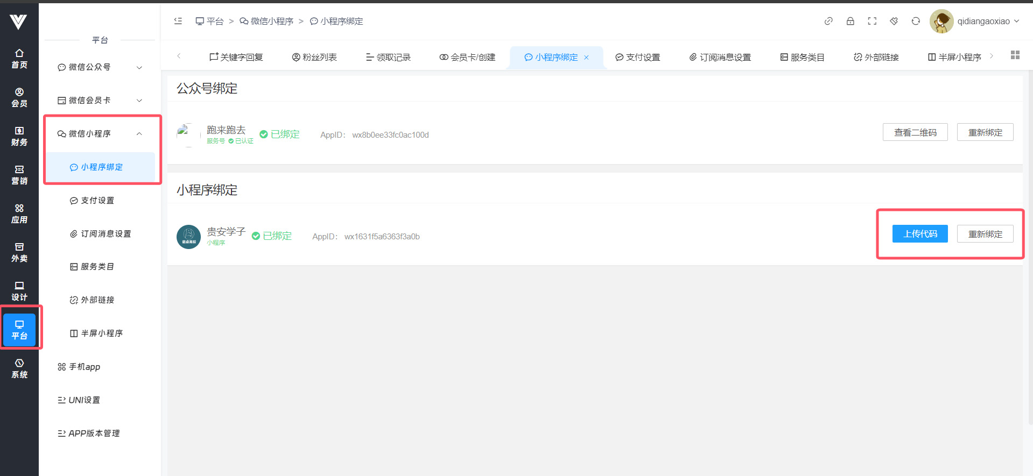The height and width of the screenshot is (476, 1033).
Task: Click the lock screen icon
Action: 850,21
